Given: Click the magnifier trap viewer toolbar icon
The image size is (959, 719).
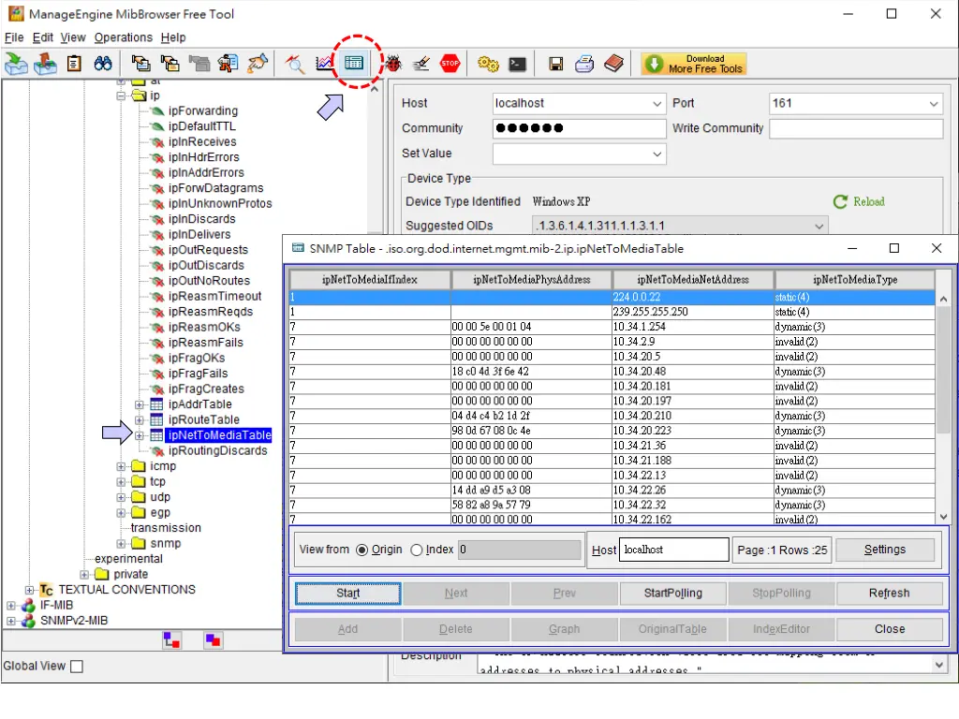Looking at the screenshot, I should point(295,63).
